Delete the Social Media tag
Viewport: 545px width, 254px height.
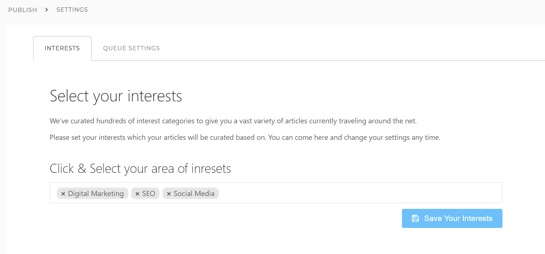[x=169, y=194]
